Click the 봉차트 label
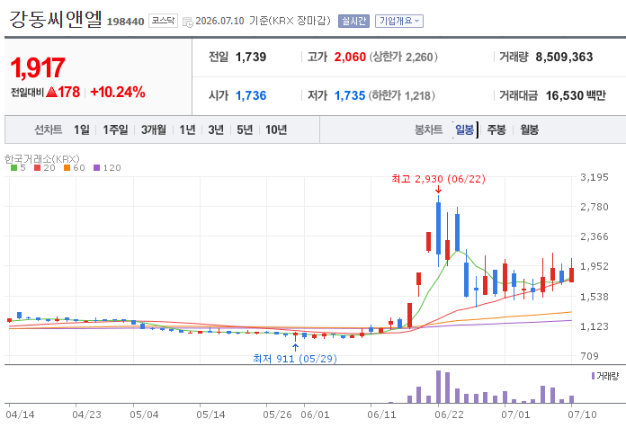The width and height of the screenshot is (626, 428). coord(428,129)
